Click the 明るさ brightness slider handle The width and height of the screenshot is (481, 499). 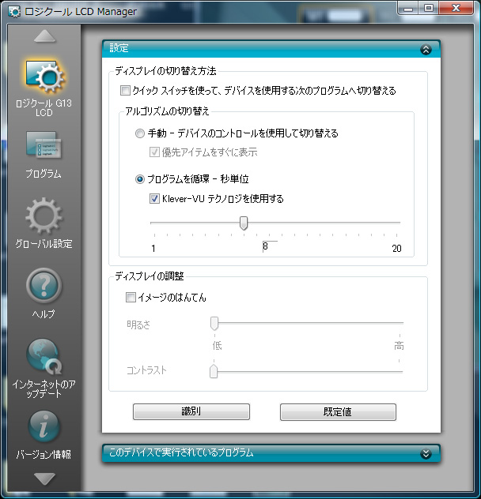pyautogui.click(x=214, y=322)
